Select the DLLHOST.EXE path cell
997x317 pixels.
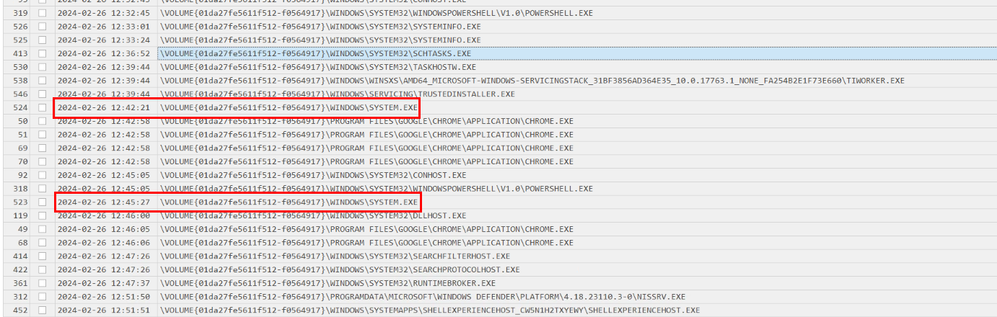[313, 215]
